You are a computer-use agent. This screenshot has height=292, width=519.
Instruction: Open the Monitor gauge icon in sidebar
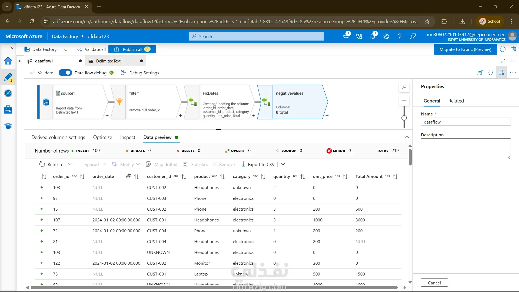pos(8,93)
